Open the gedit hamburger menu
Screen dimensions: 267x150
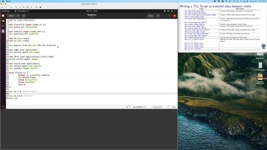click(158, 16)
